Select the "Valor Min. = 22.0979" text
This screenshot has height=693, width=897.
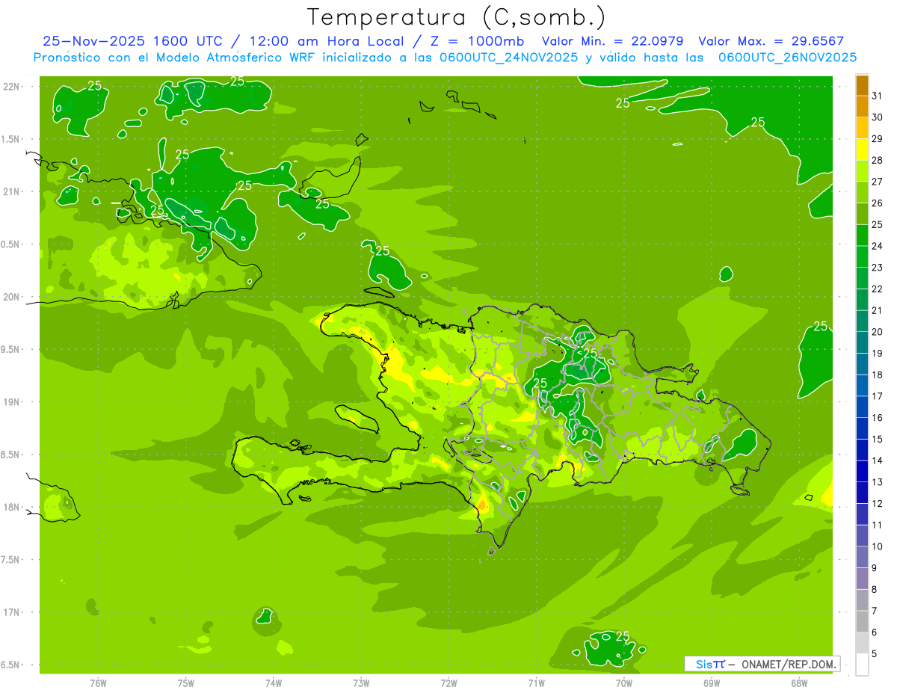(612, 41)
